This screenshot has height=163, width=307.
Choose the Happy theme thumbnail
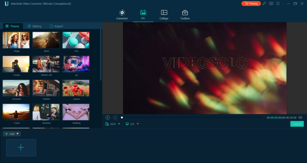click(16, 40)
